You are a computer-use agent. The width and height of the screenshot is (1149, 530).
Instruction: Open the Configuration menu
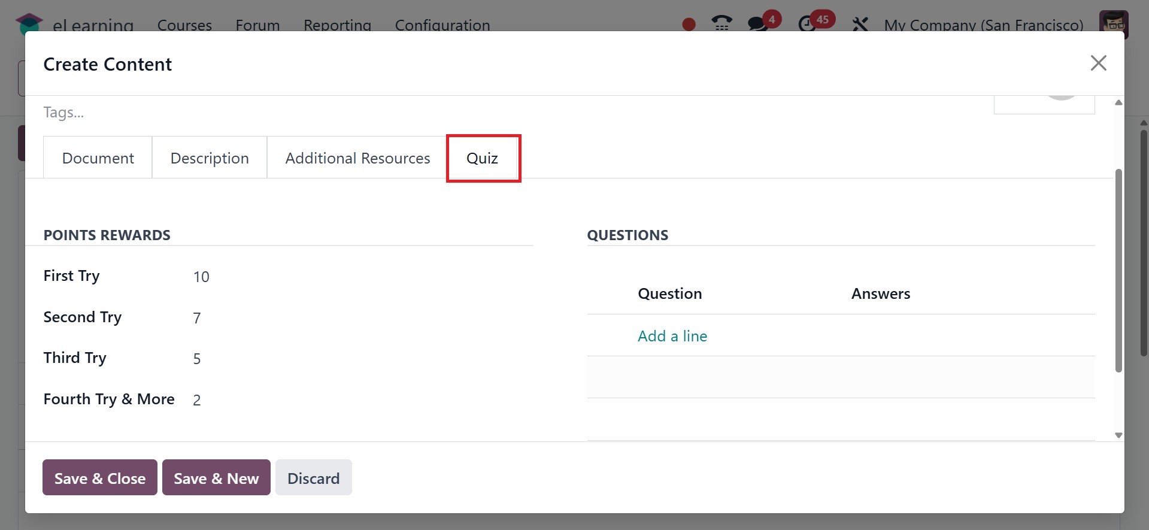tap(442, 25)
